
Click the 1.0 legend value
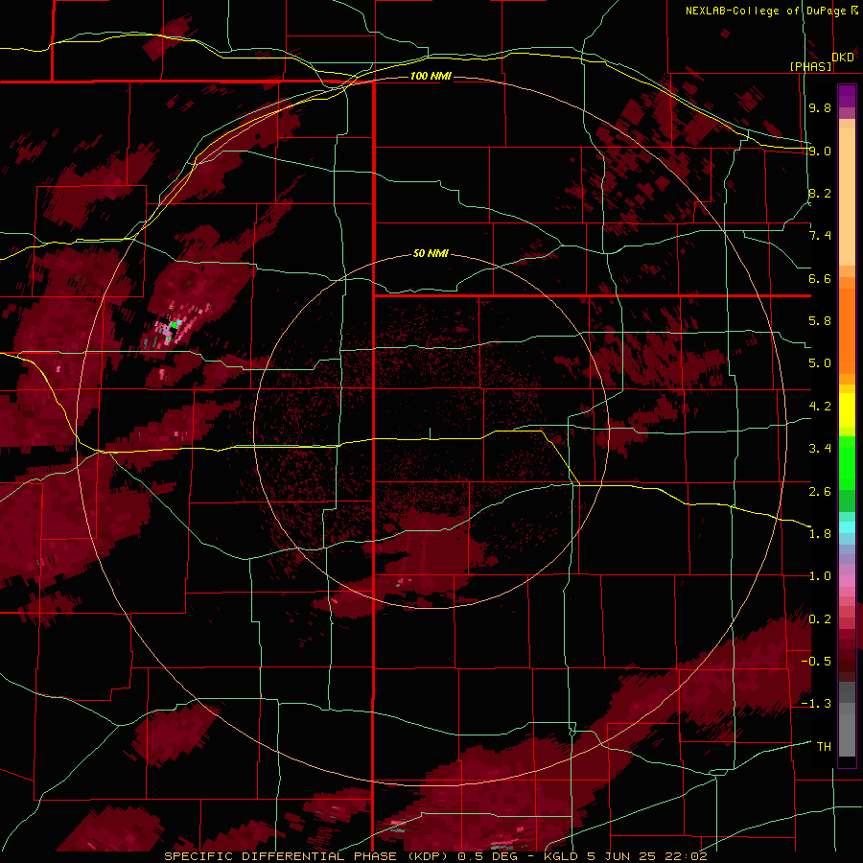tap(820, 576)
